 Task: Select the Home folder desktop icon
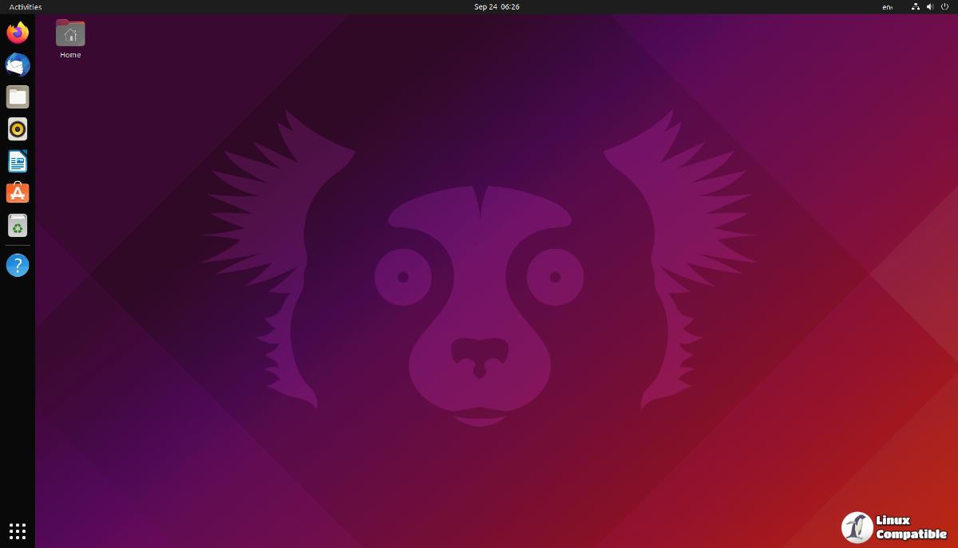click(70, 34)
